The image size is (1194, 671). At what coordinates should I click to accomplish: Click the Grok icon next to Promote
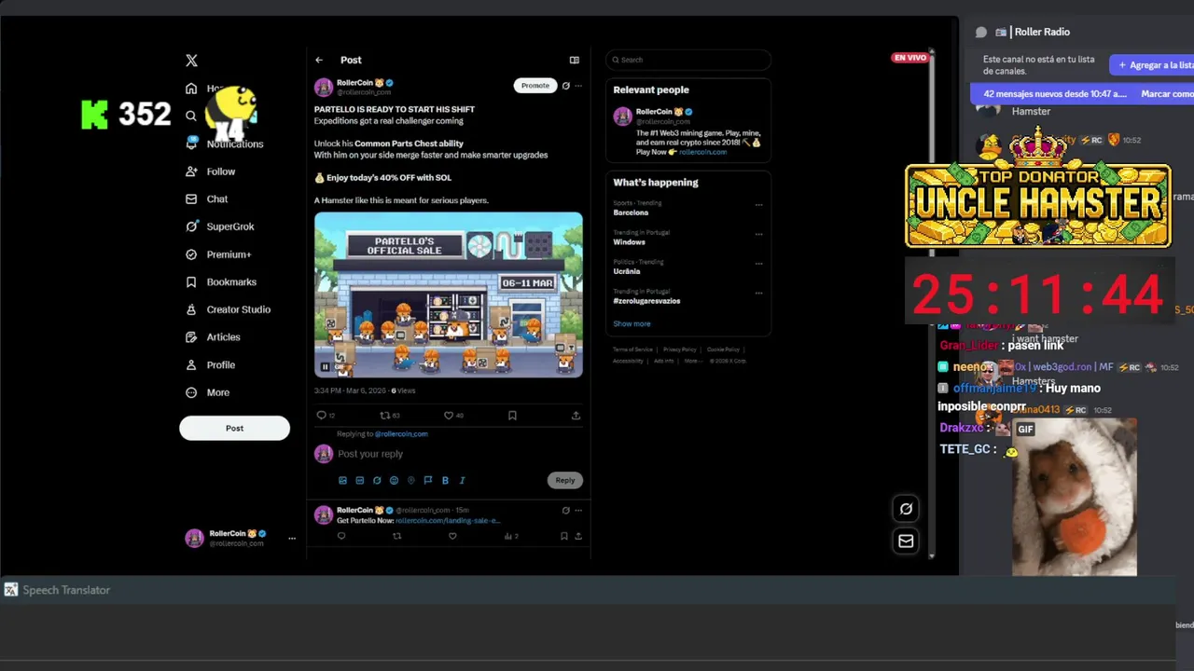pyautogui.click(x=565, y=86)
